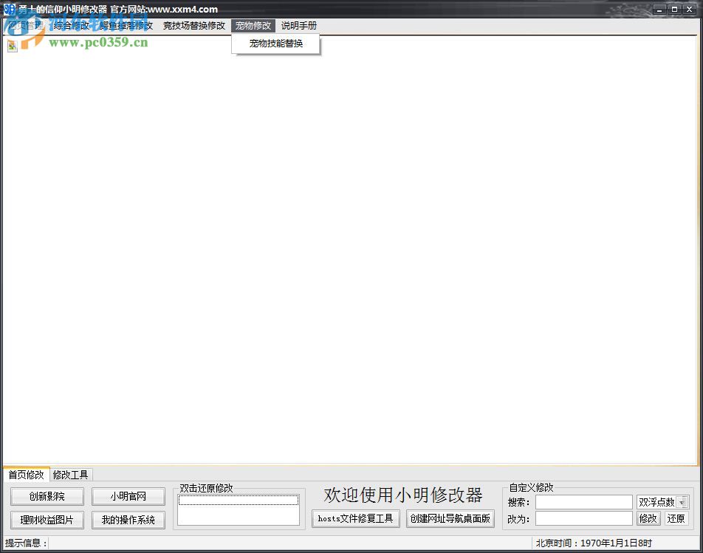Image resolution: width=703 pixels, height=553 pixels.
Task: Click the 提示信息 status bar label
Action: pos(26,543)
